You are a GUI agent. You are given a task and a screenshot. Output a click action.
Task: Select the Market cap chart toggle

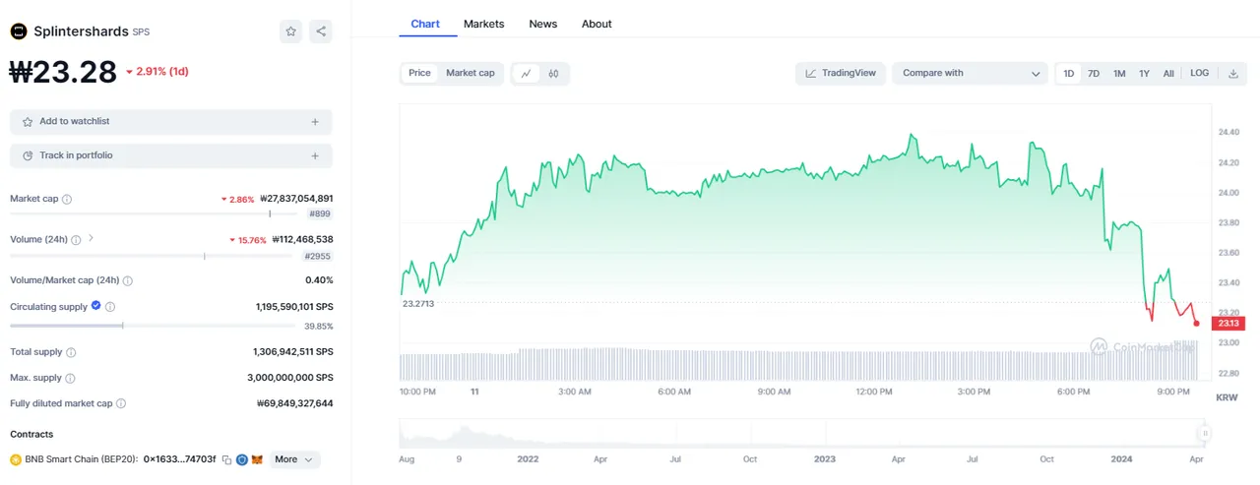pos(471,73)
